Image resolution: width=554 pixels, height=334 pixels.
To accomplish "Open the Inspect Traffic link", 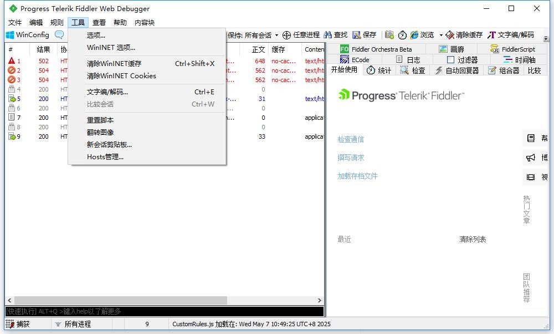I will [351, 139].
